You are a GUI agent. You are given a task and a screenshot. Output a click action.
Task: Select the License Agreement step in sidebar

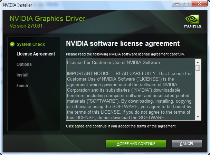pyautogui.click(x=36, y=54)
